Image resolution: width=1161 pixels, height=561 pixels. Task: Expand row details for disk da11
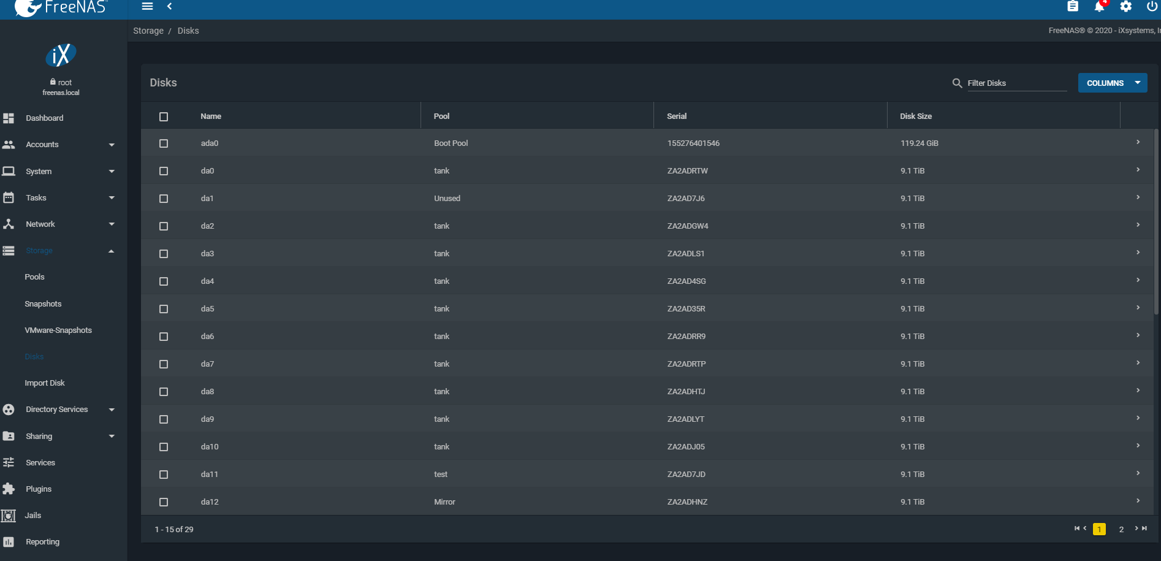click(1138, 473)
